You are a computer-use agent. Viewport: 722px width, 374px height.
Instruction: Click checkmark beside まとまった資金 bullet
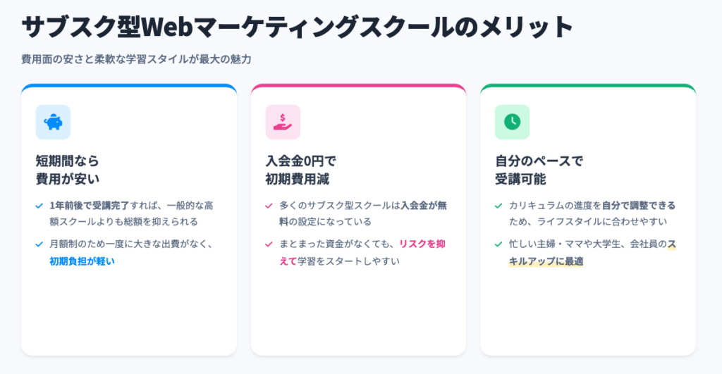pos(269,244)
